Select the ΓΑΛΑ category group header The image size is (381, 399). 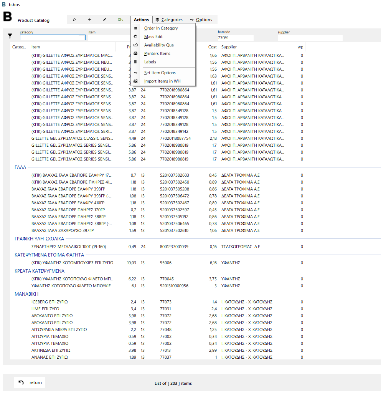pyautogui.click(x=20, y=167)
